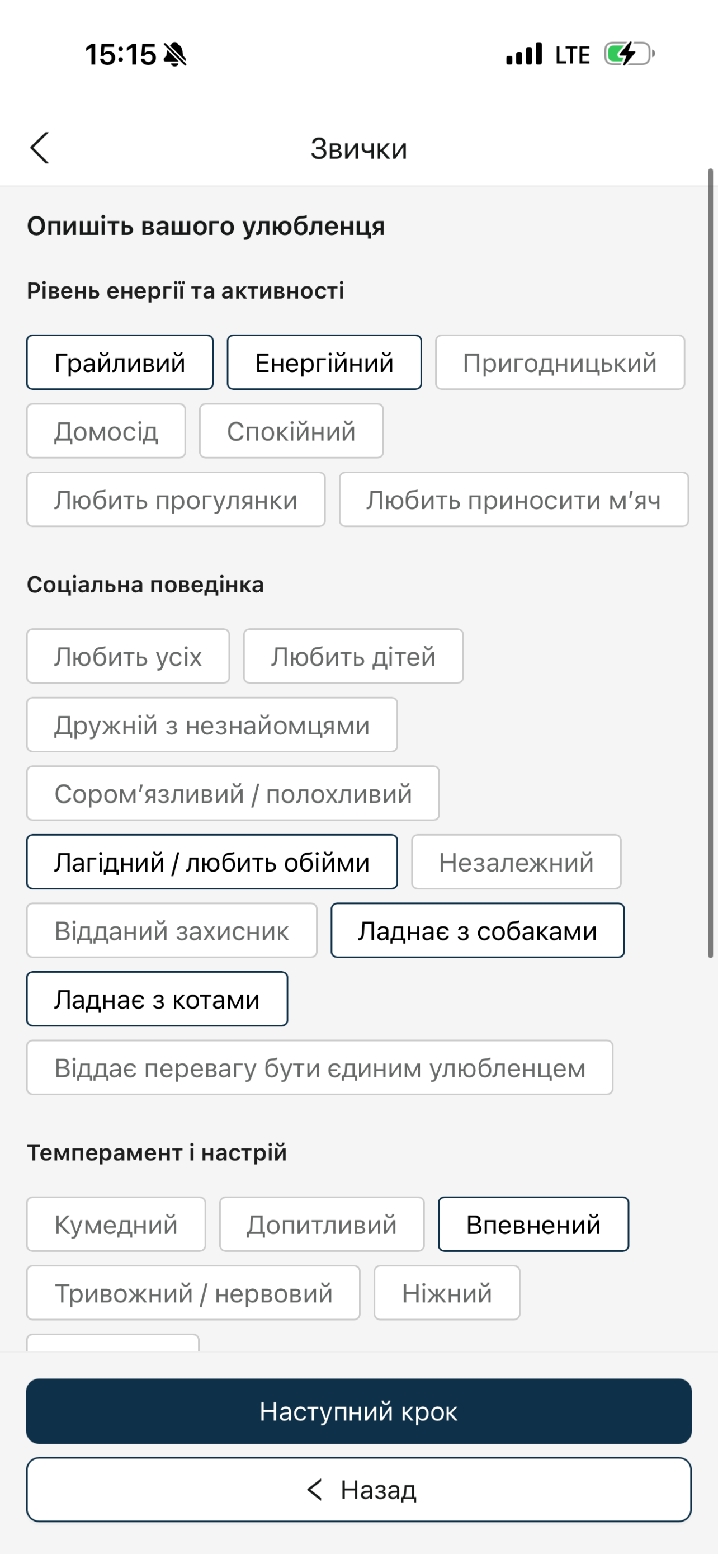Choose Любить прогулянки
Screen dimensions: 718x1554
tap(176, 500)
